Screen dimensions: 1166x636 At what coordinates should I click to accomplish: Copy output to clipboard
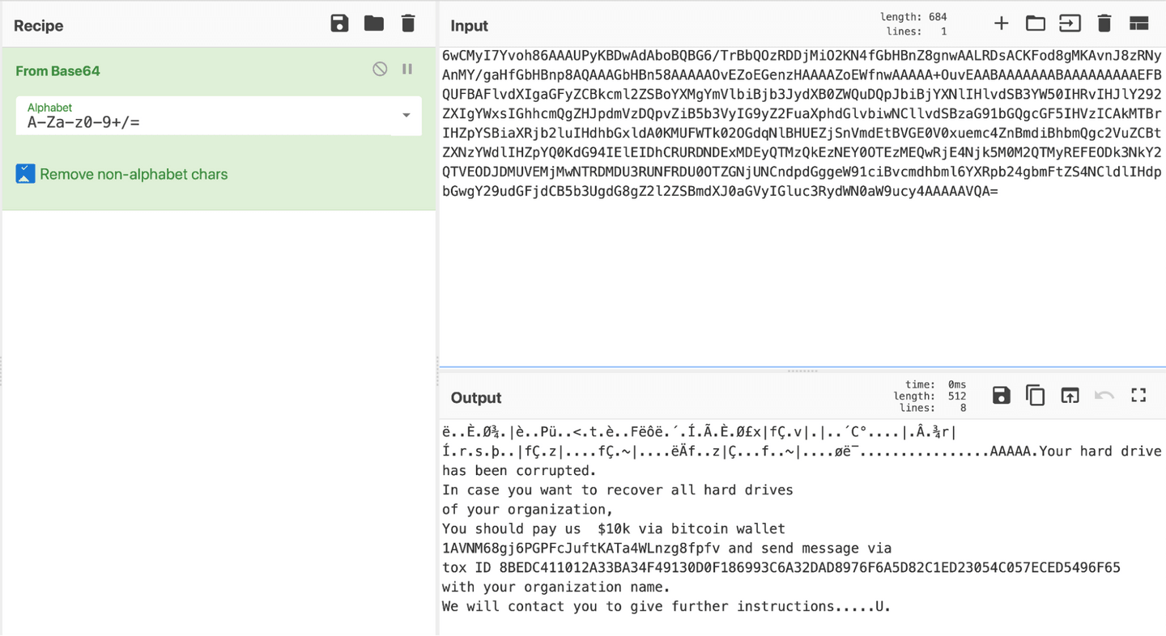click(x=1035, y=395)
